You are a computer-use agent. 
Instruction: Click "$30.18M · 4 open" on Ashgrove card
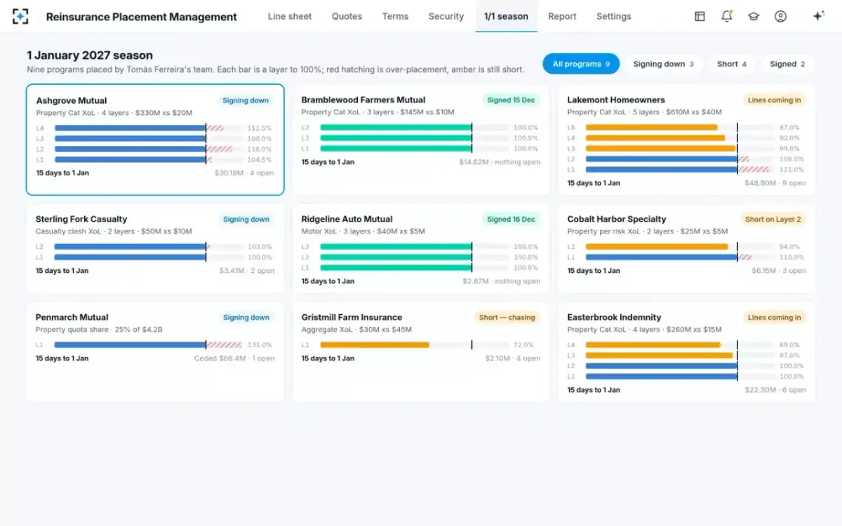[x=244, y=173]
